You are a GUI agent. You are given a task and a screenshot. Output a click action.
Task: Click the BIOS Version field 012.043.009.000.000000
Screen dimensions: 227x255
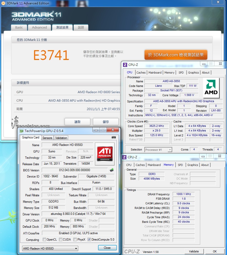point(75,170)
